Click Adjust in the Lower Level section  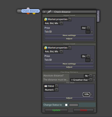pyautogui.click(x=69, y=67)
